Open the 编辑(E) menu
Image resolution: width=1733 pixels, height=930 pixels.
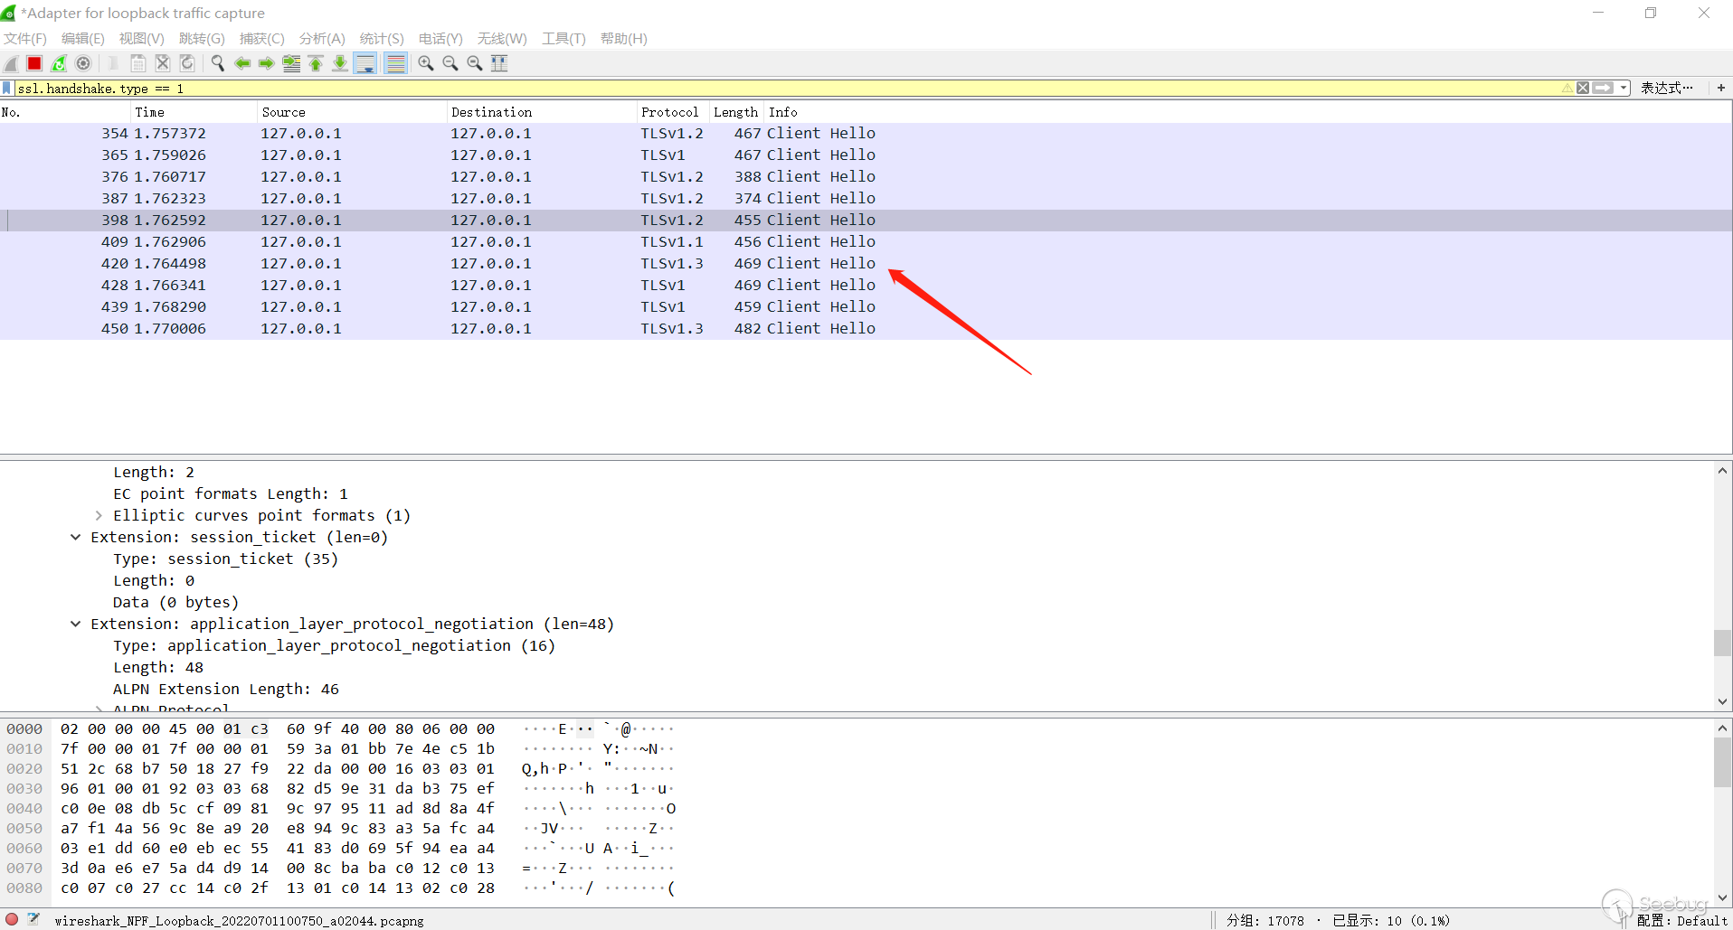[82, 38]
